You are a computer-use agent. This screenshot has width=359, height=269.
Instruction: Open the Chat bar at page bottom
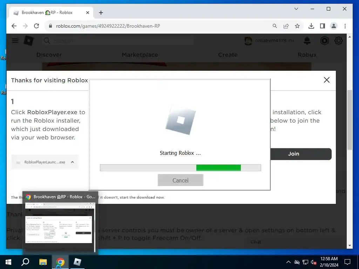coord(294,242)
